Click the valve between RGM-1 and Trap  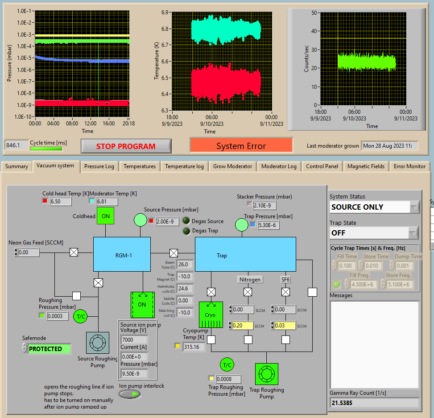coord(174,252)
